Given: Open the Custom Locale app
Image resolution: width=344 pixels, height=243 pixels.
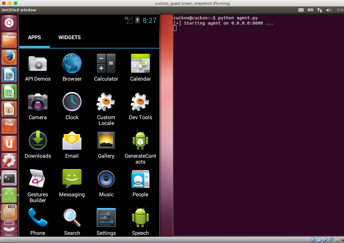Looking at the screenshot, I should (x=106, y=109).
